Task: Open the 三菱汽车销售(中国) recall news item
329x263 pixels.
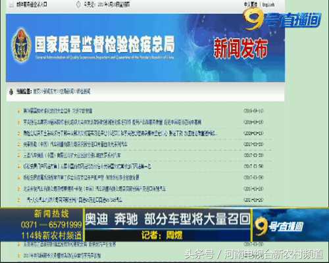Action: [72, 155]
